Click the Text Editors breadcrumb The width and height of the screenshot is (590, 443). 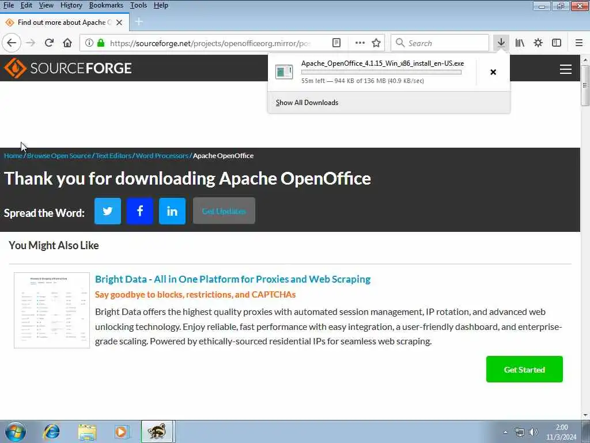(x=114, y=156)
